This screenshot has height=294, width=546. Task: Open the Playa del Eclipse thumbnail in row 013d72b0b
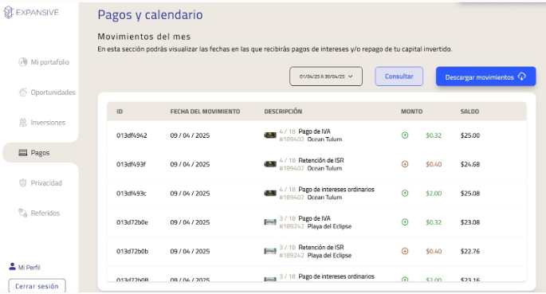click(270, 251)
